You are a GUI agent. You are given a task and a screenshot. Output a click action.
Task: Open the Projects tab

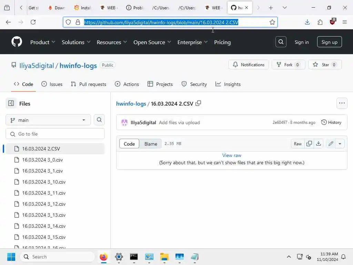click(160, 84)
